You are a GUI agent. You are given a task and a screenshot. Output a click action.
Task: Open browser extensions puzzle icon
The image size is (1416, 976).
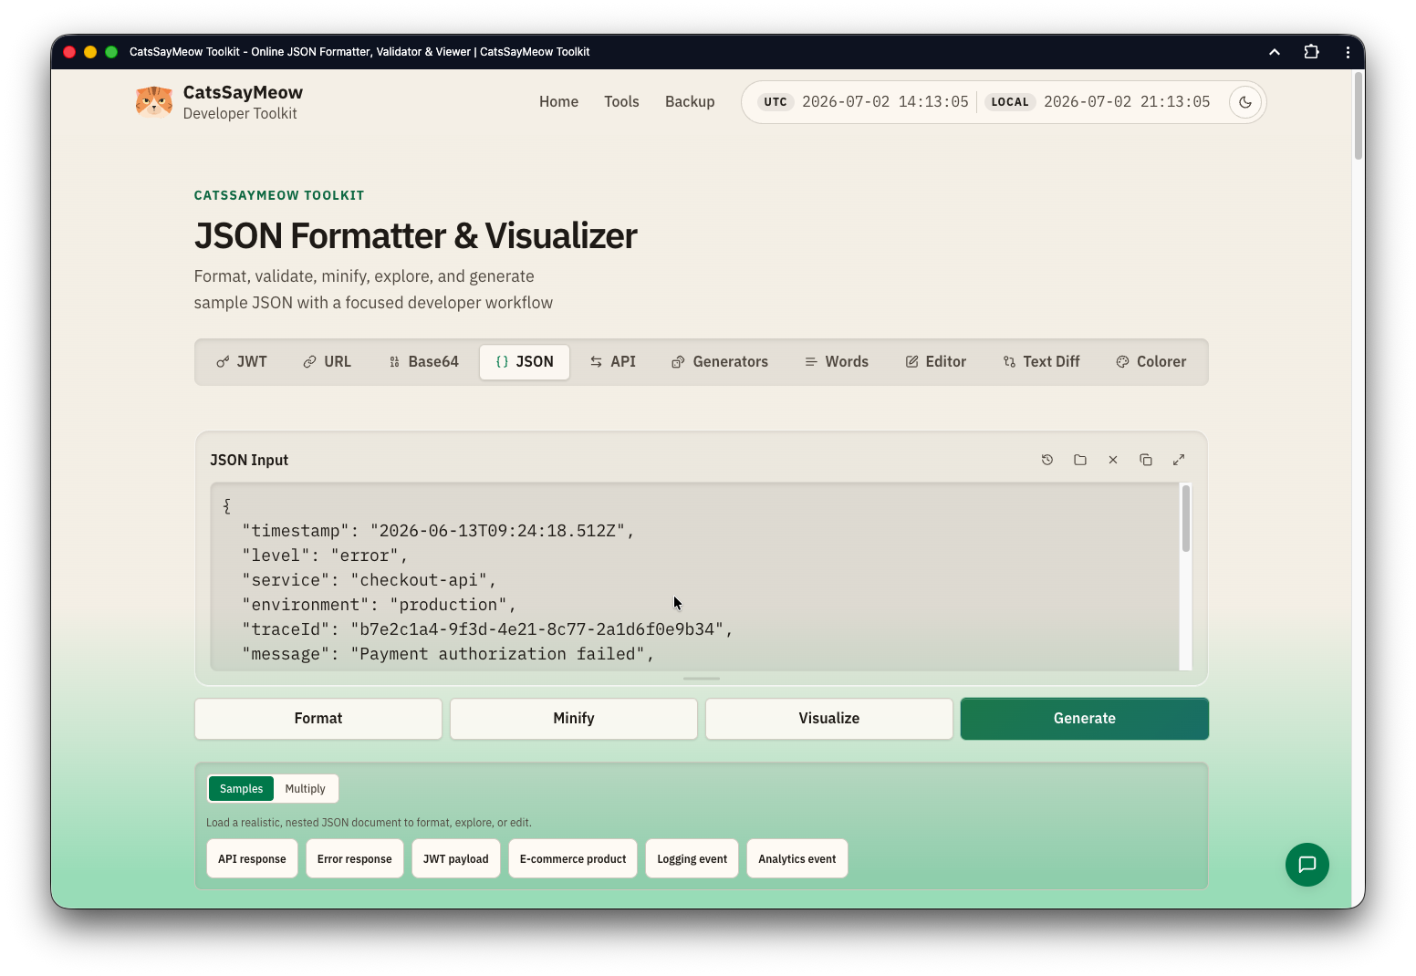coord(1311,52)
